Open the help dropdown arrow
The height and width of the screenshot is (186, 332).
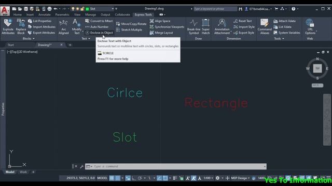pos(297,9)
